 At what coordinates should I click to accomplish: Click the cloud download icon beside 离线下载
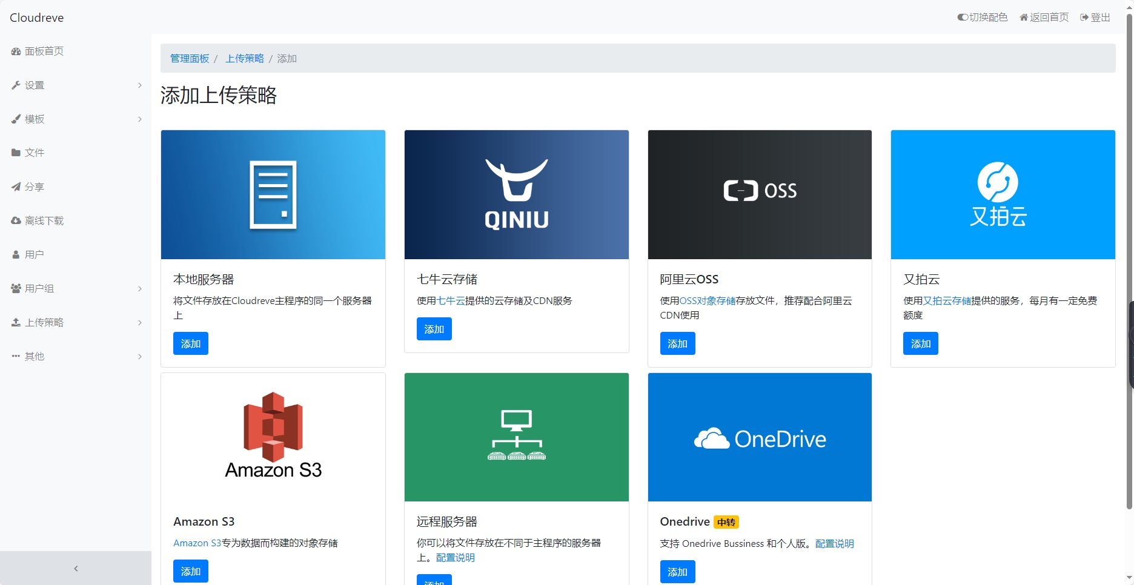[x=16, y=221]
